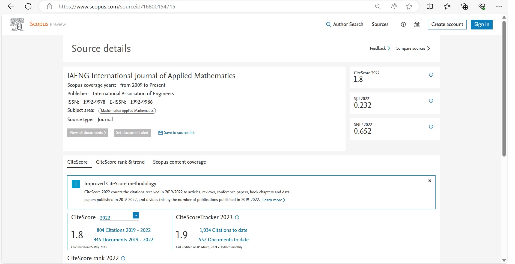The image size is (515, 264).
Task: Close the Improved CiteScore methodology banner
Action: tap(430, 181)
